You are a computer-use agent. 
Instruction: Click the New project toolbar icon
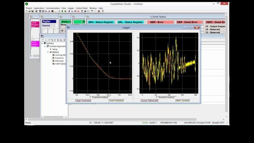pos(27,11)
